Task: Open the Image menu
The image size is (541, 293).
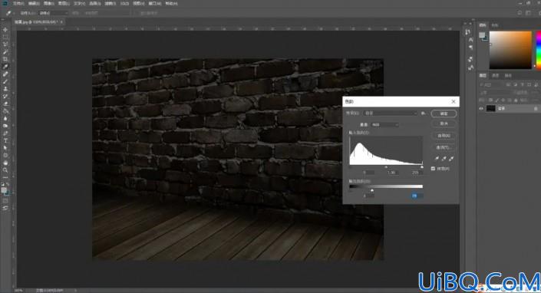Action: 49,3
